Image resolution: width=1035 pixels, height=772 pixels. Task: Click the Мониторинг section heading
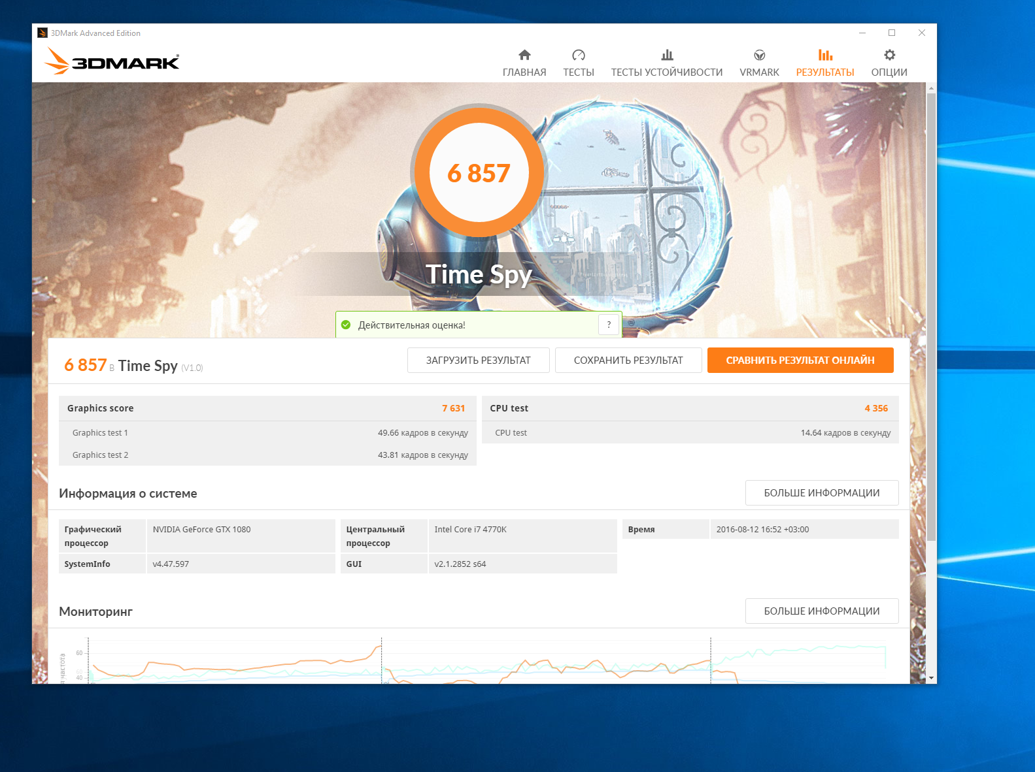[x=95, y=611]
